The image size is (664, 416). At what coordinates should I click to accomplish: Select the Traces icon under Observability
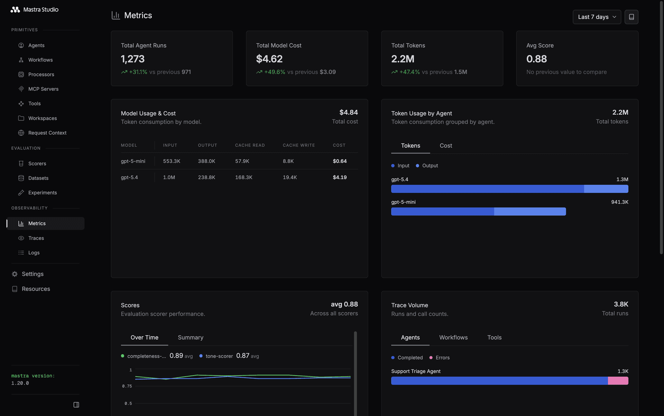point(21,238)
